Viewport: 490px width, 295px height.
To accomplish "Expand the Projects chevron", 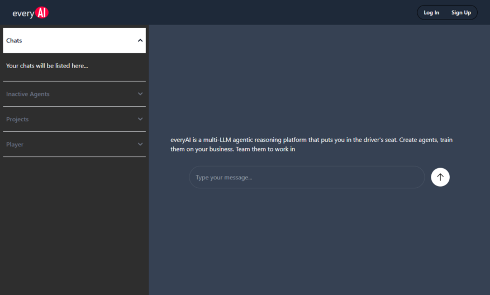I will [x=140, y=119].
